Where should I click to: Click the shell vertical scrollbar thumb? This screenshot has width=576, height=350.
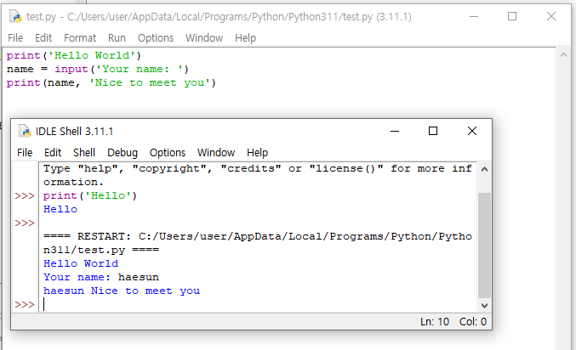(x=484, y=245)
